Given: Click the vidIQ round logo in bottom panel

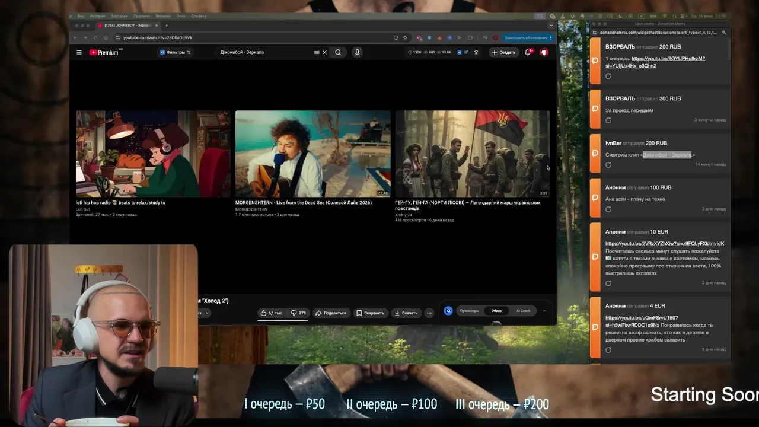Looking at the screenshot, I should point(448,311).
